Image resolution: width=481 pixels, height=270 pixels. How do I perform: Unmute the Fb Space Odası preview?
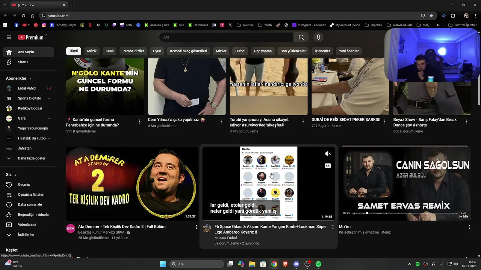328,154
